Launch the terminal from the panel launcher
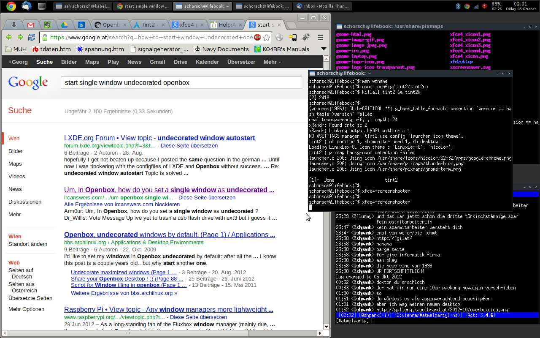This screenshot has width=540, height=338. coord(41,6)
